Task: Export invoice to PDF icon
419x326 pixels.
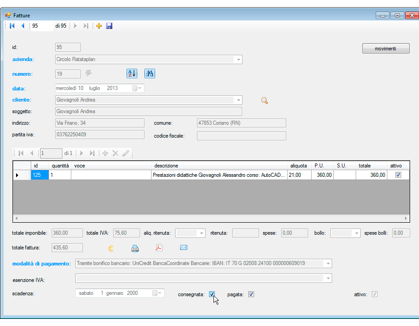Action: click(x=159, y=248)
